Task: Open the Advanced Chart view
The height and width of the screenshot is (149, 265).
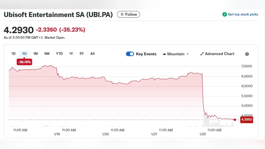Action: pos(219,54)
